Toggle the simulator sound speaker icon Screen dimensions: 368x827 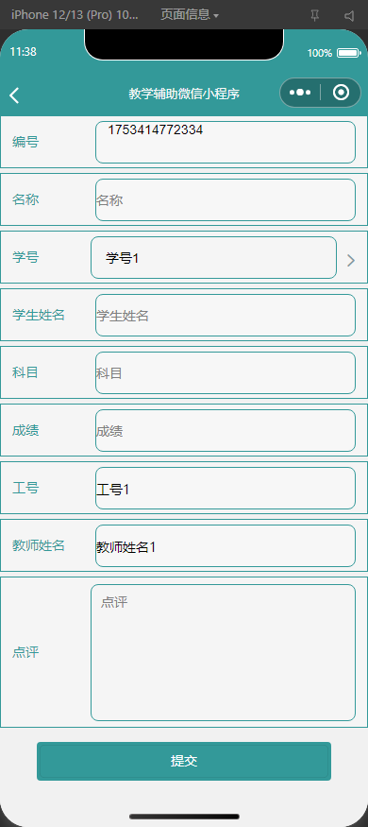349,16
